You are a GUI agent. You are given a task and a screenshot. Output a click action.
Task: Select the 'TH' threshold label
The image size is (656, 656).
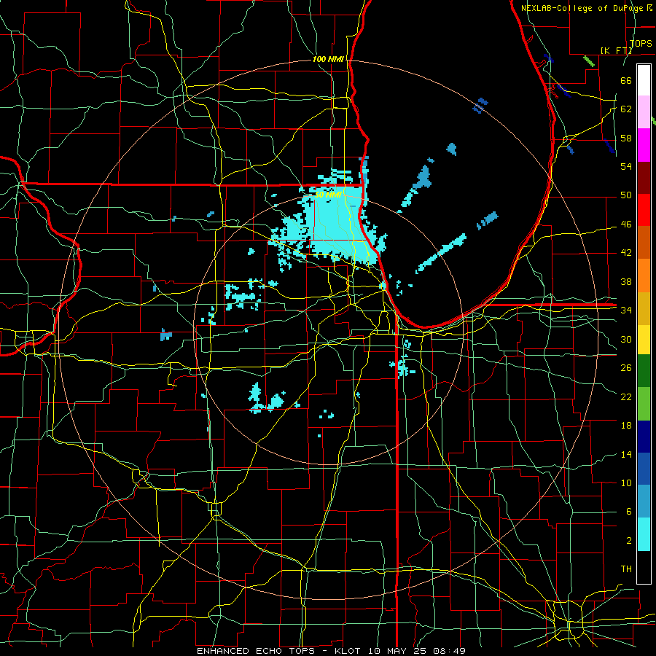coord(626,569)
